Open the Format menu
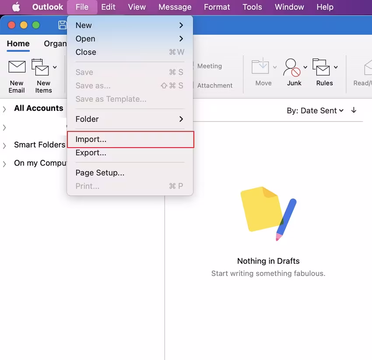Screen dimensions: 372x360 (x=217, y=7)
